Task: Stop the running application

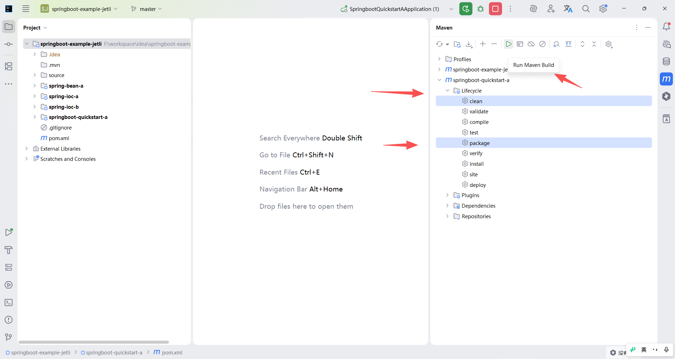Action: pyautogui.click(x=495, y=9)
